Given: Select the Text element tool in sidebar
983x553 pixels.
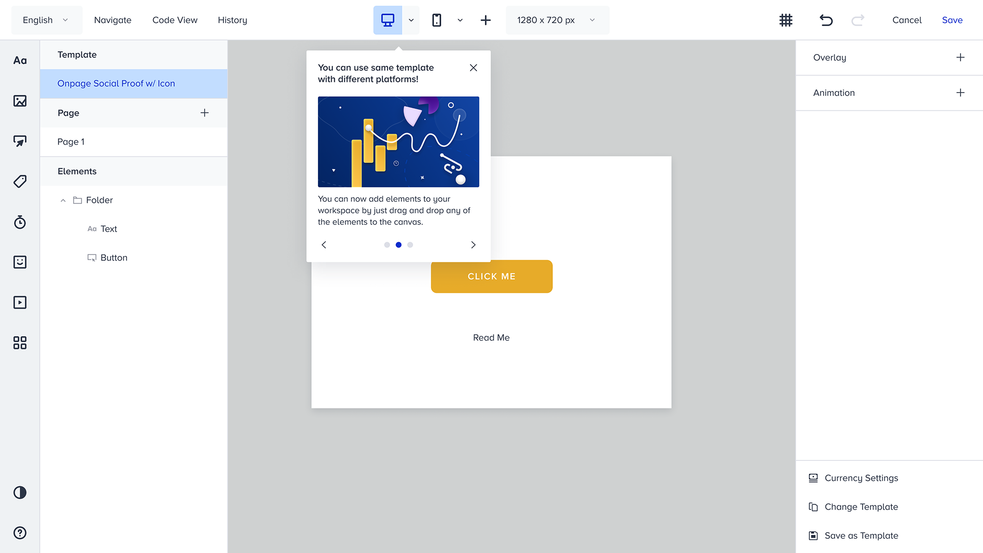Looking at the screenshot, I should click(20, 60).
